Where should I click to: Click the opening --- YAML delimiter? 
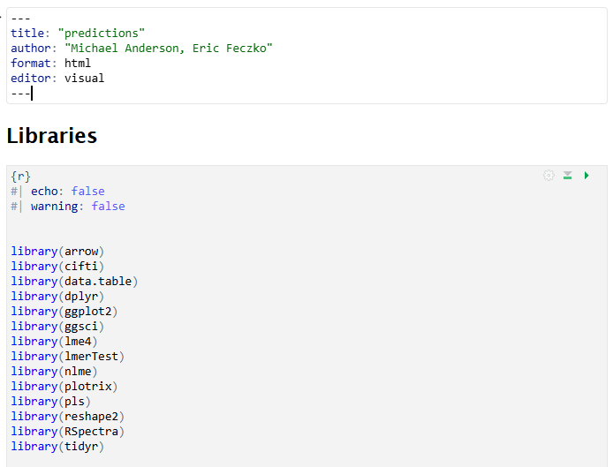[20, 19]
